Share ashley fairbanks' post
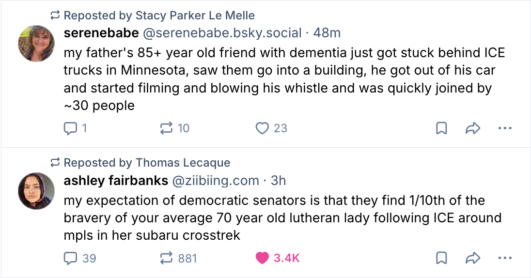This screenshot has width=531, height=278. [472, 258]
